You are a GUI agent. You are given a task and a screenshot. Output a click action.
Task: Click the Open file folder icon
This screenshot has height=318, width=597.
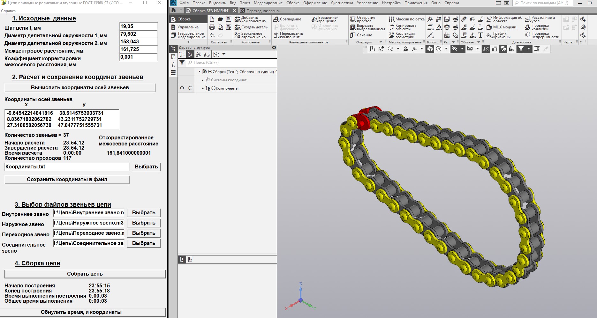point(220,19)
